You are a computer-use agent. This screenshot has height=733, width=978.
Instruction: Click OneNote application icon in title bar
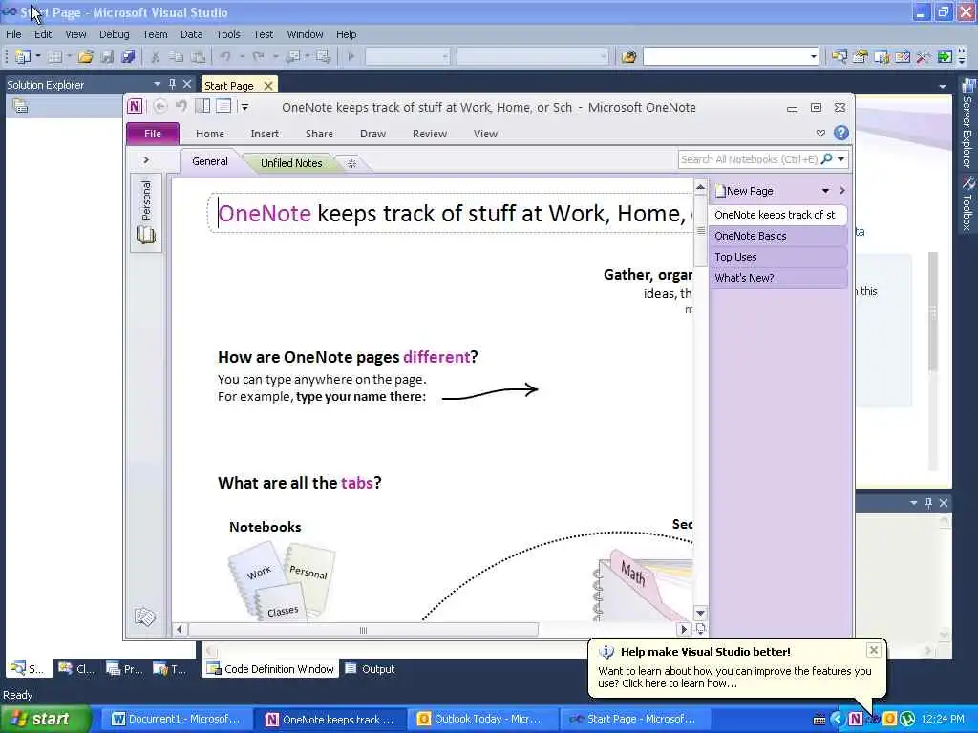point(135,107)
